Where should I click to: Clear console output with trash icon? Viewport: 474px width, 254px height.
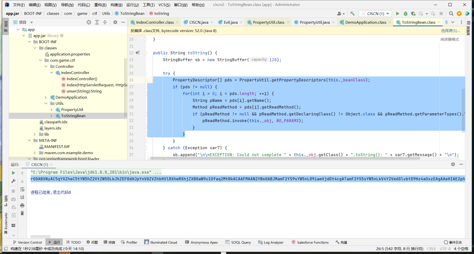22,213
